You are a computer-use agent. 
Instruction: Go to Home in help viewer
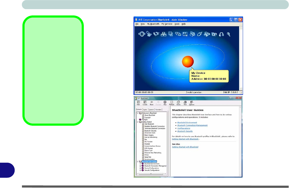click(x=178, y=103)
